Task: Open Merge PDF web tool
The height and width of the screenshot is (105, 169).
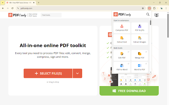Action: [x=140, y=55]
